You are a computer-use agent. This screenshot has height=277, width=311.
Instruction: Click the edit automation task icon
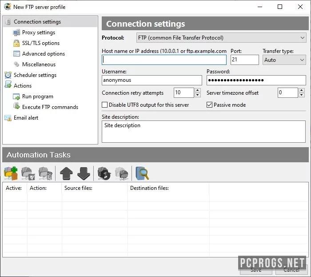28,173
